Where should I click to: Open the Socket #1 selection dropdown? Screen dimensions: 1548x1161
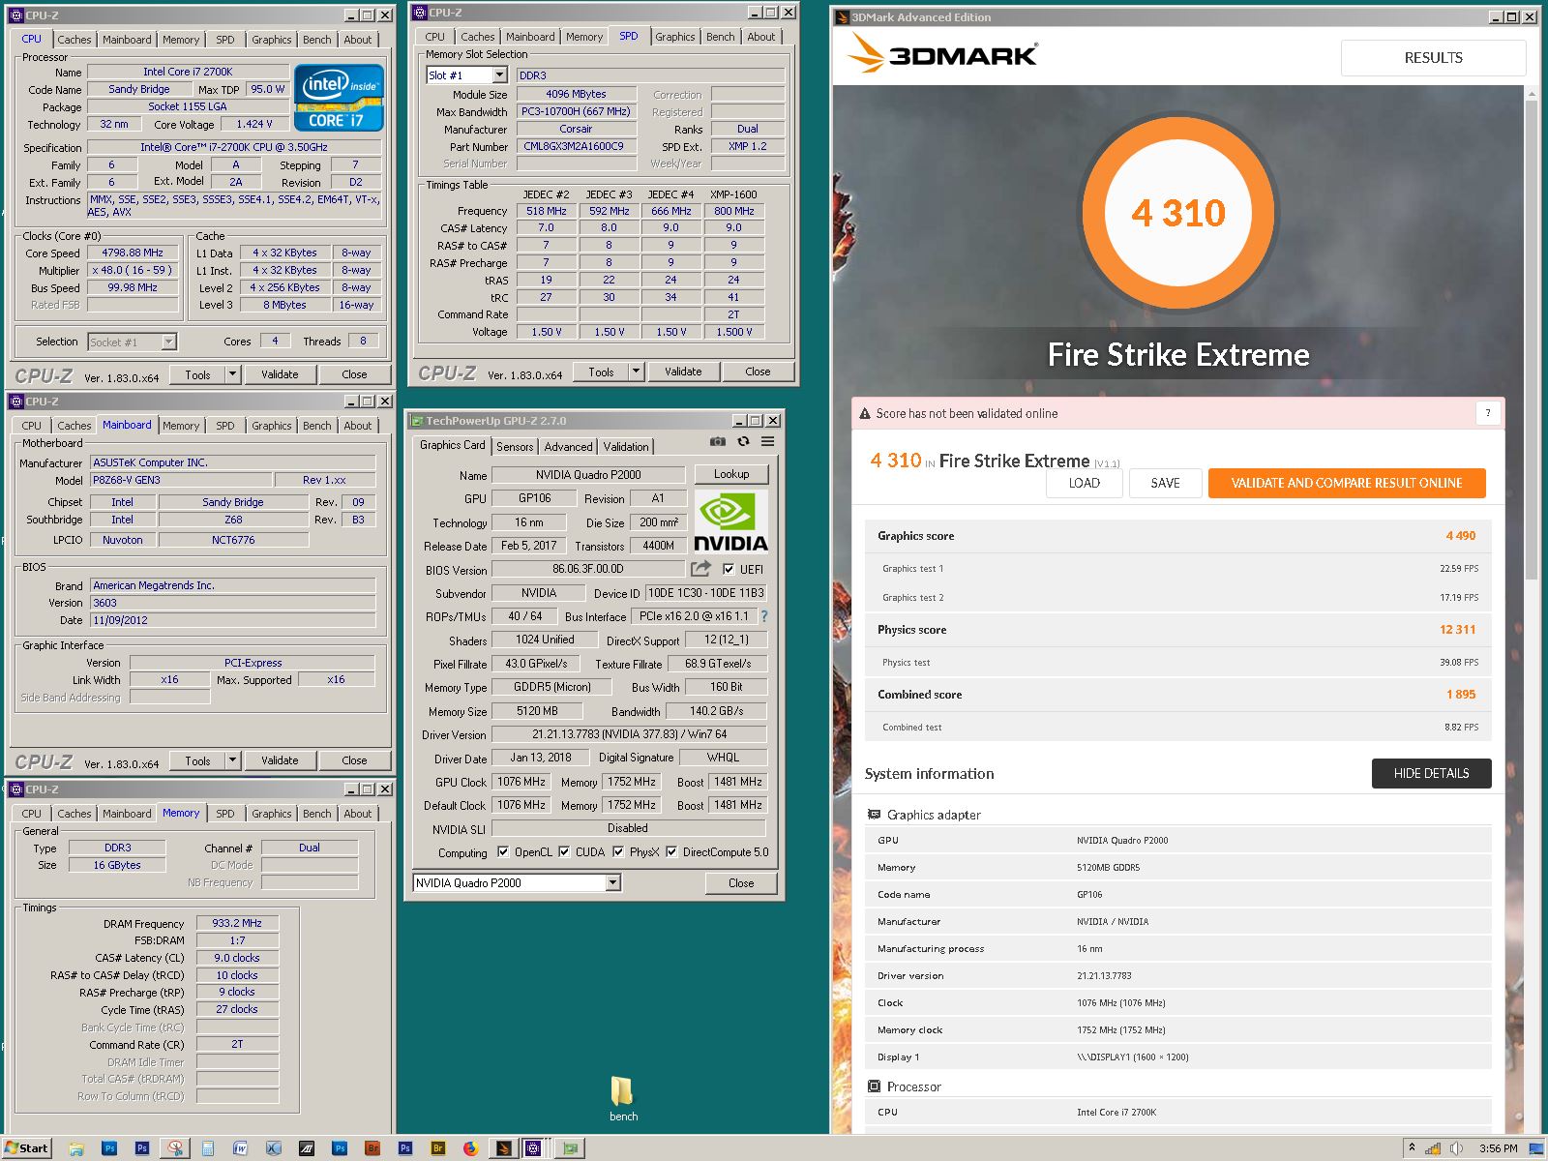click(169, 342)
